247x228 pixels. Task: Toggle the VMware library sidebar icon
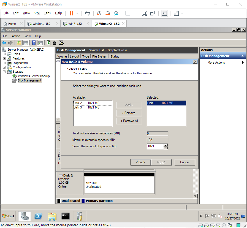(127, 13)
